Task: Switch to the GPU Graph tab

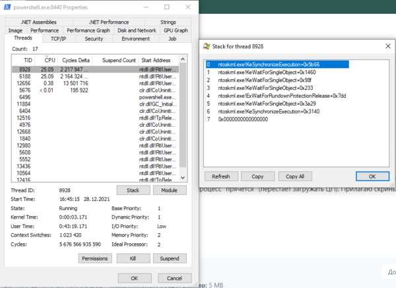Action: click(176, 30)
